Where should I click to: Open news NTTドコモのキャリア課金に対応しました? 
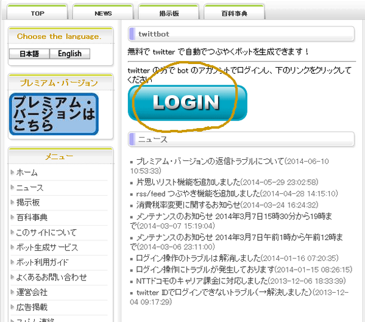point(202,281)
